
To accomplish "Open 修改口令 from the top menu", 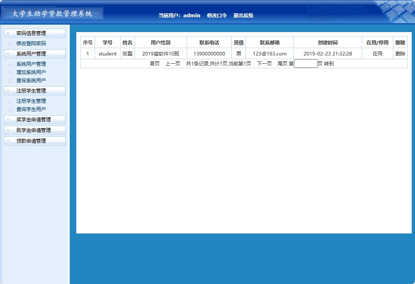I will (217, 15).
